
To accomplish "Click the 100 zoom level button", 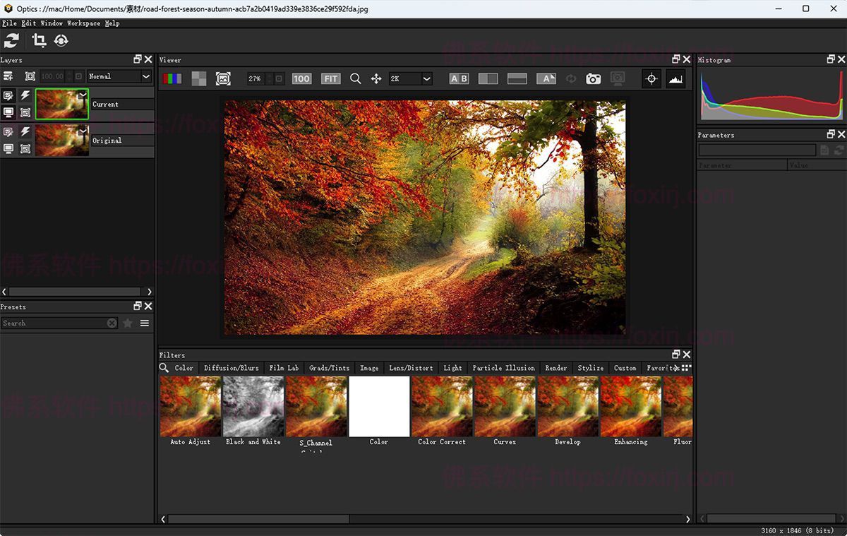I will tap(301, 78).
